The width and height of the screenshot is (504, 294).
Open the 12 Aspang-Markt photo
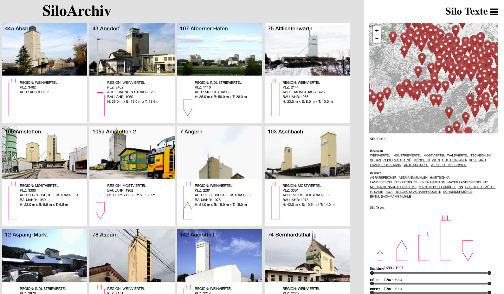(44, 255)
